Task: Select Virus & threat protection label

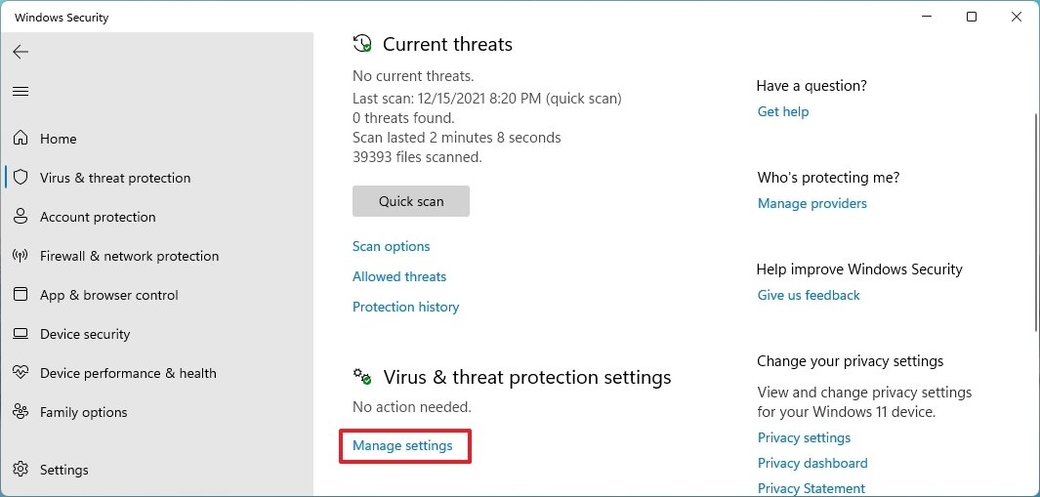Action: pos(115,178)
